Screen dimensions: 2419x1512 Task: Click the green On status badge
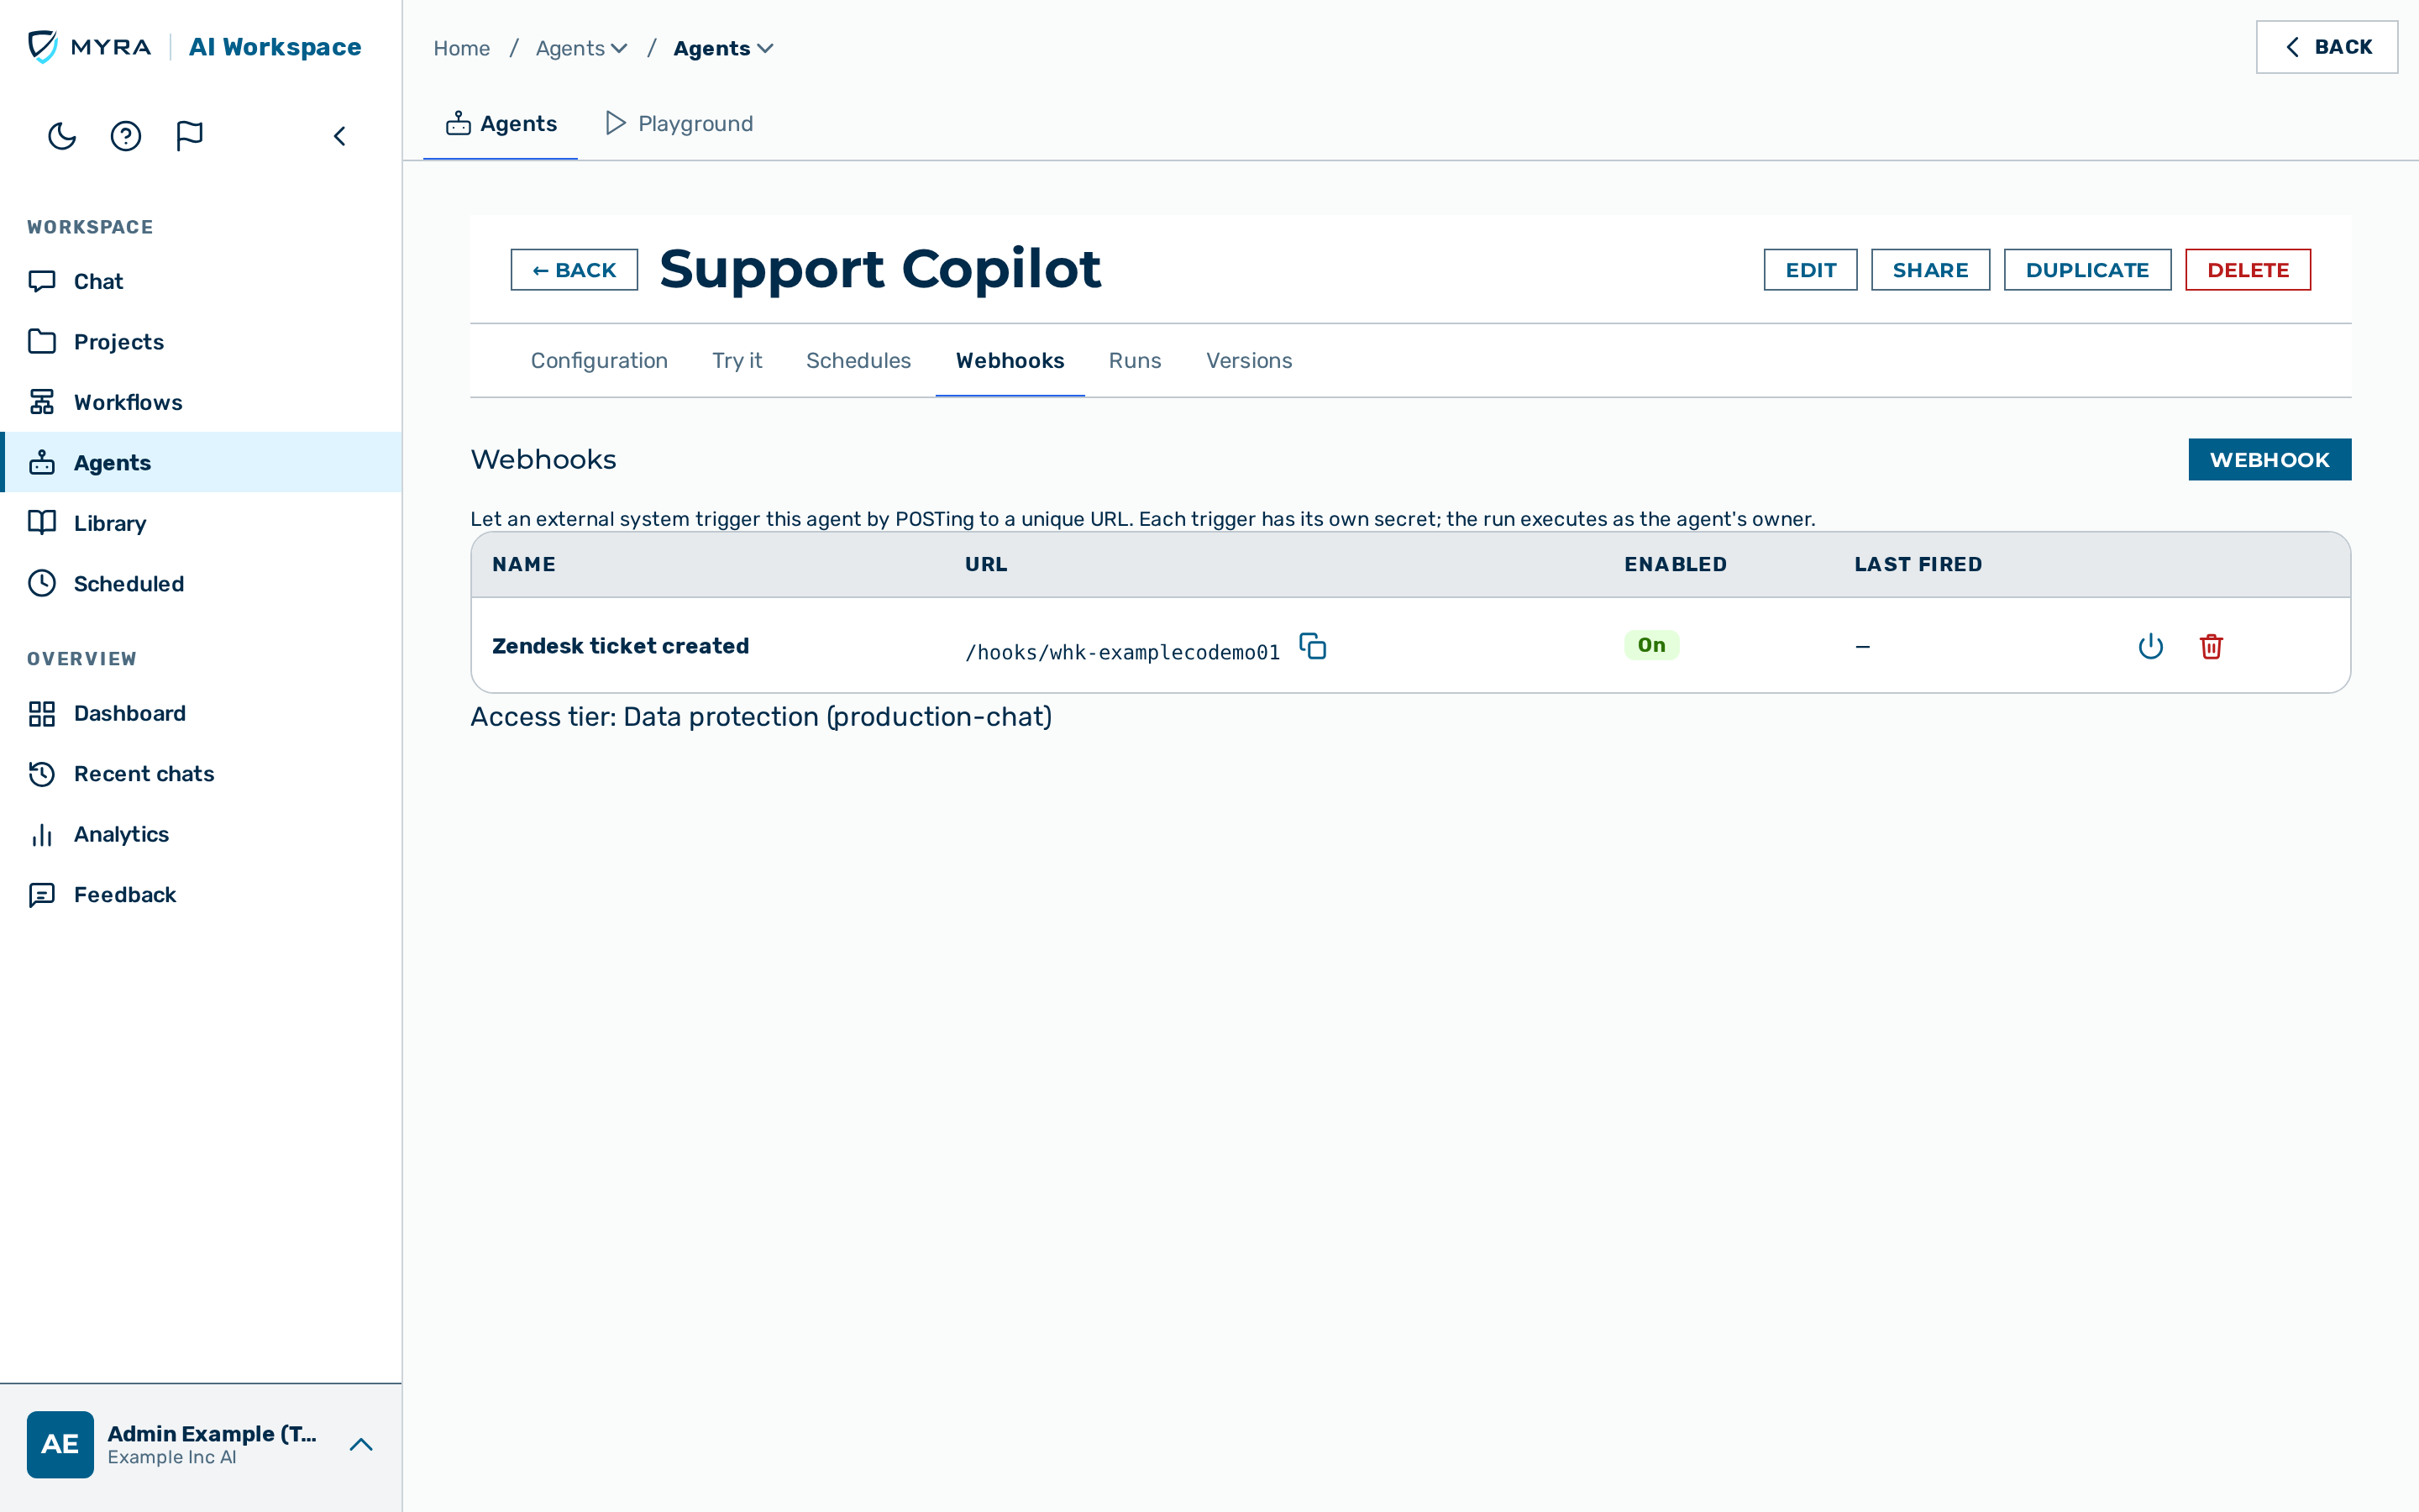pyautogui.click(x=1651, y=645)
